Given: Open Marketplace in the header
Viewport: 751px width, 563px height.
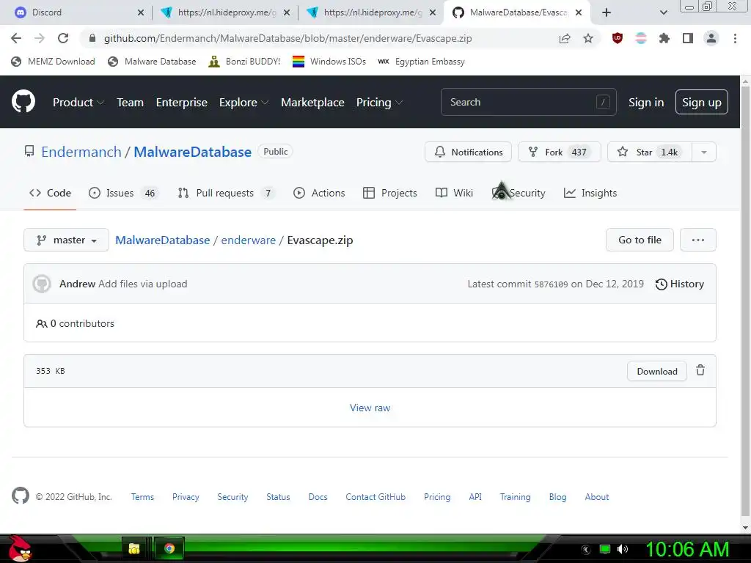Looking at the screenshot, I should point(312,102).
